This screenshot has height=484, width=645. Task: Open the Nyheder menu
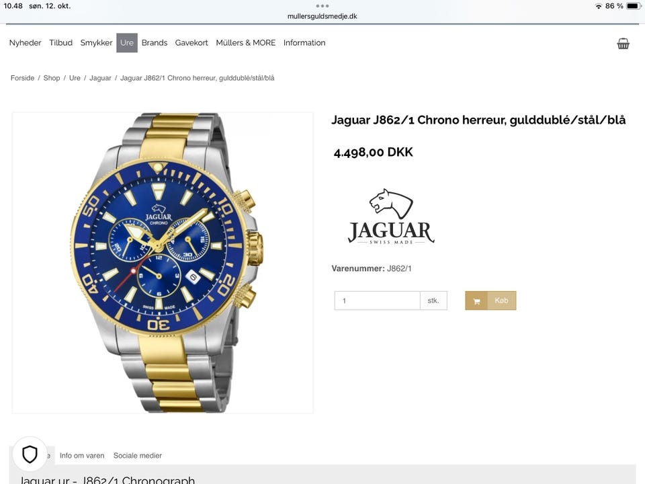click(25, 43)
